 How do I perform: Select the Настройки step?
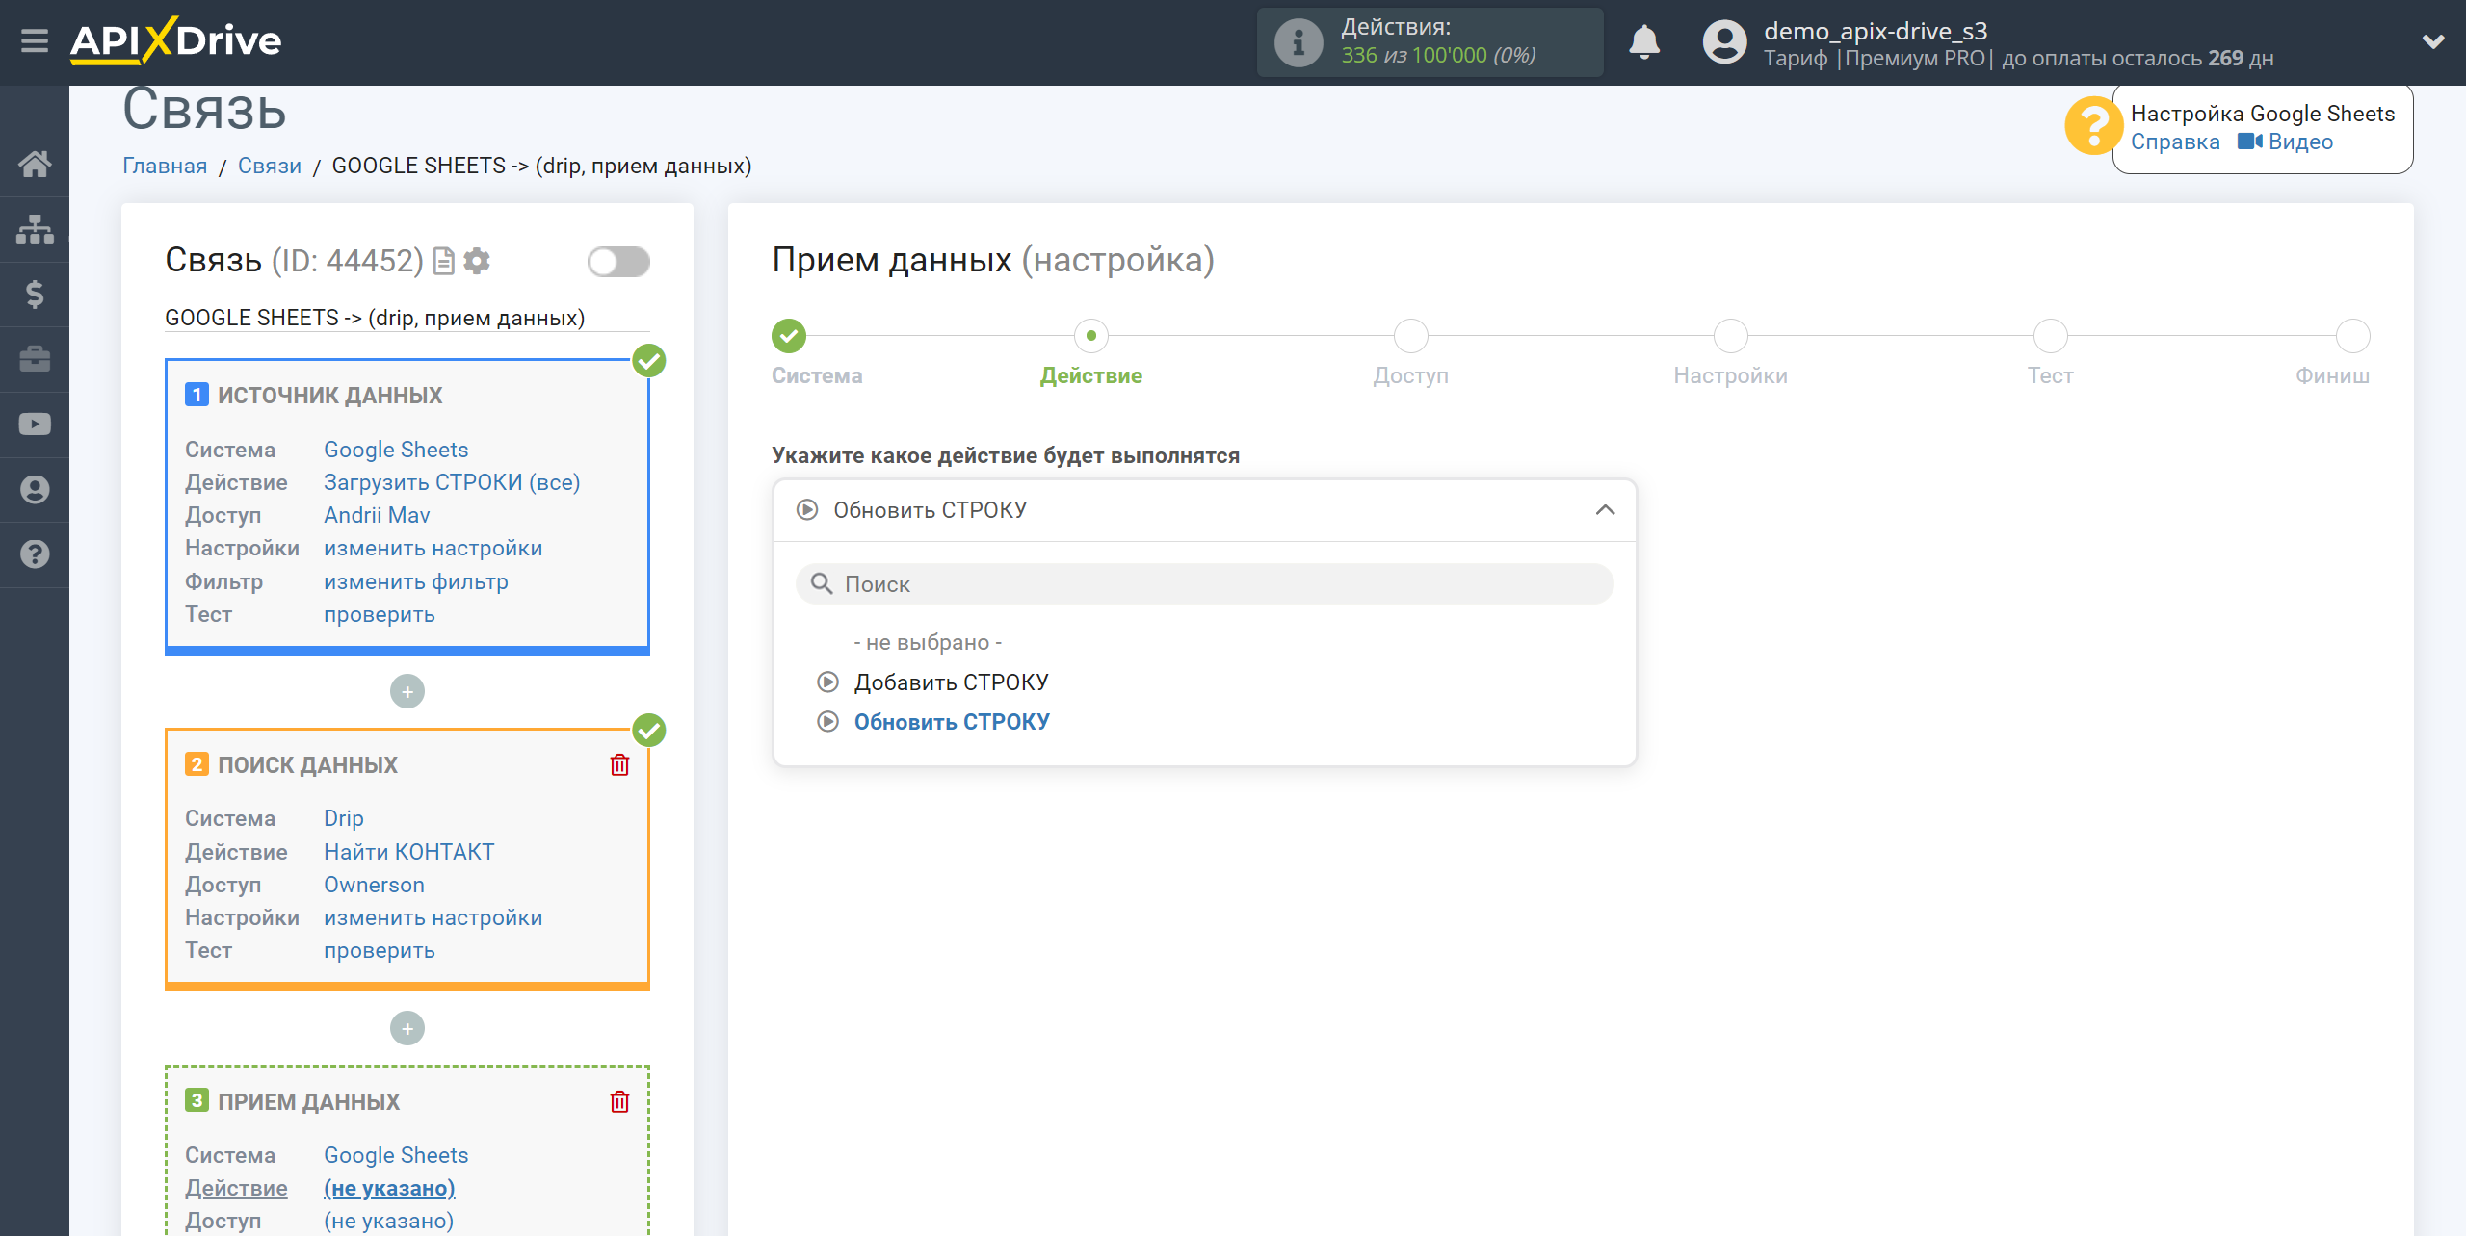pyautogui.click(x=1731, y=336)
